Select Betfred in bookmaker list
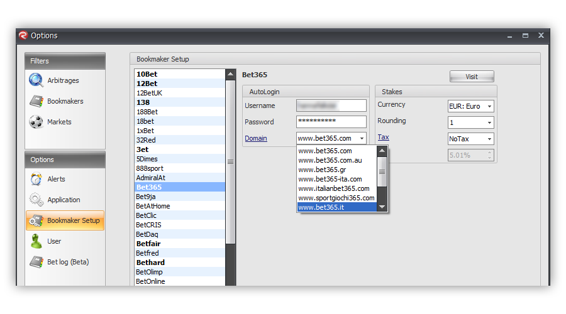Image resolution: width=566 pixels, height=314 pixels. coord(180,253)
